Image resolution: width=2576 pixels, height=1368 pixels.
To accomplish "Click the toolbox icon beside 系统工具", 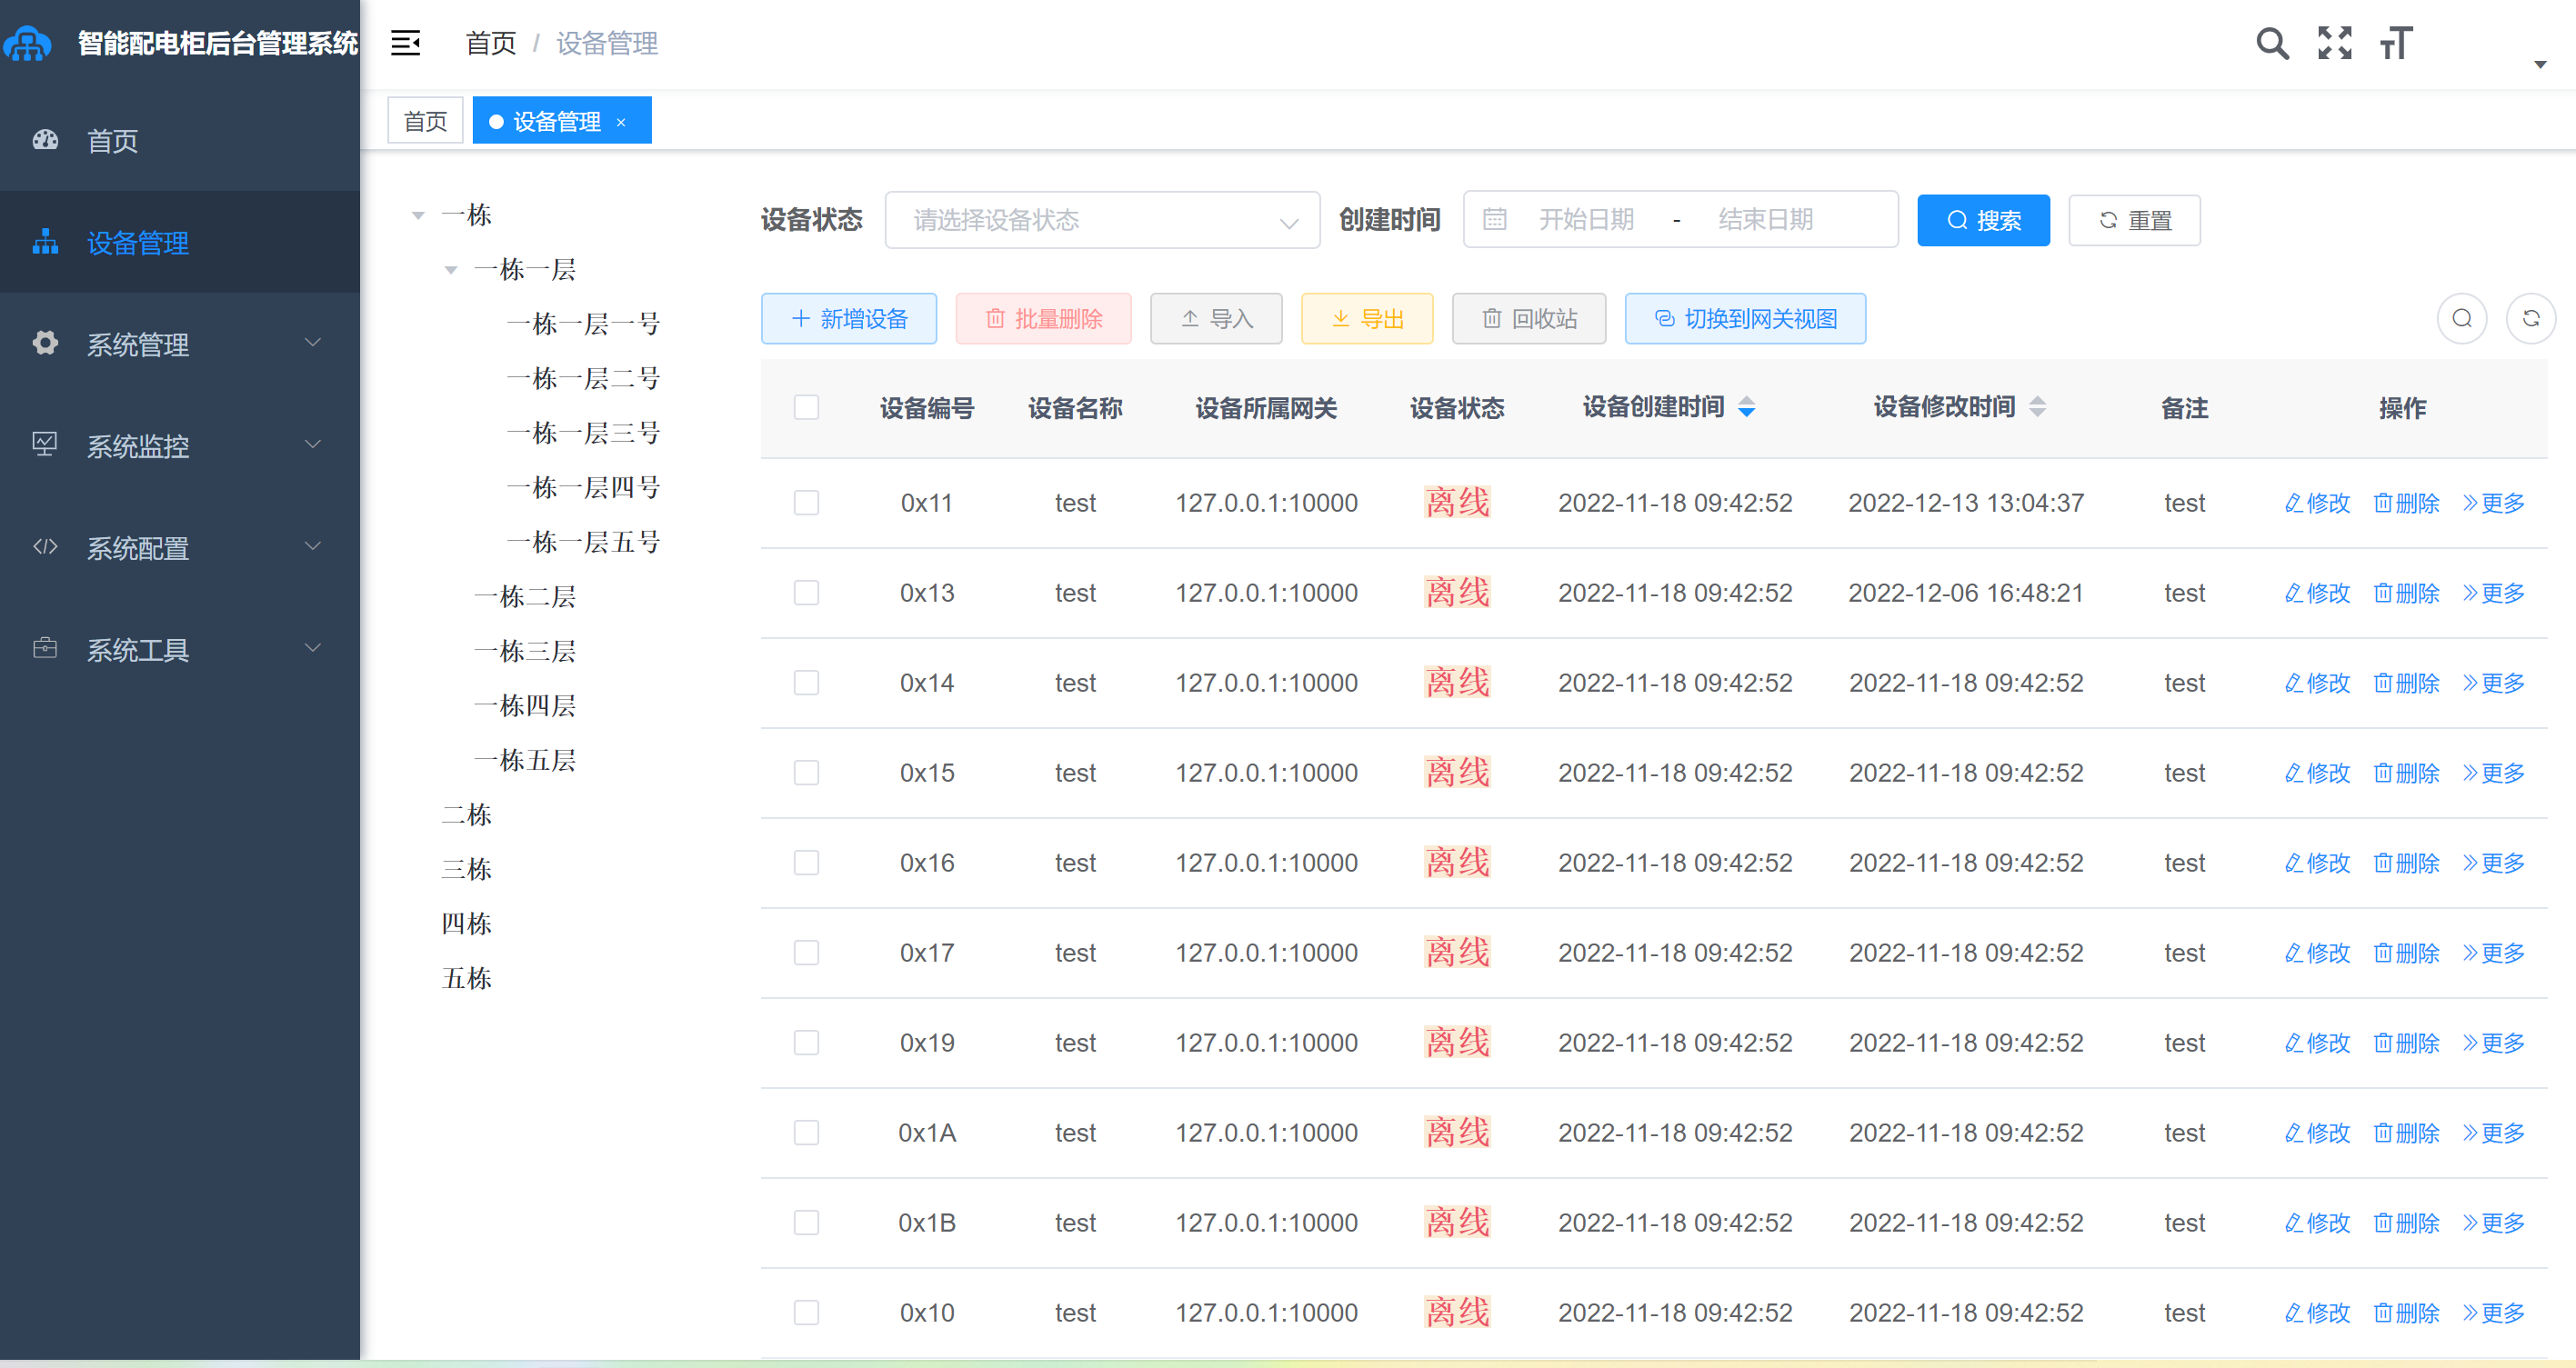I will point(45,648).
